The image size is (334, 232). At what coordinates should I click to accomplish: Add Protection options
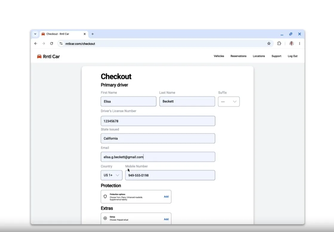point(166,197)
